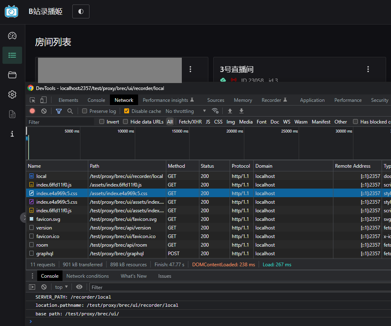Viewport: 391px width, 326px height.
Task: Filter requests by Fetch/XHR type
Action: 190,121
